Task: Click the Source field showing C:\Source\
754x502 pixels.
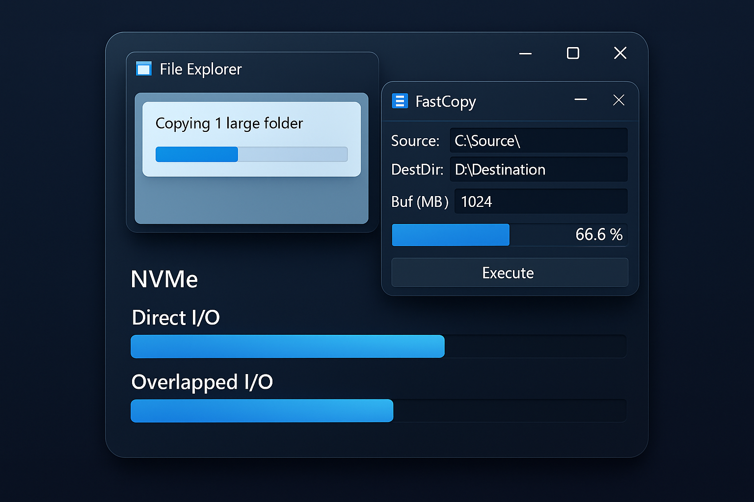Action: (x=539, y=141)
